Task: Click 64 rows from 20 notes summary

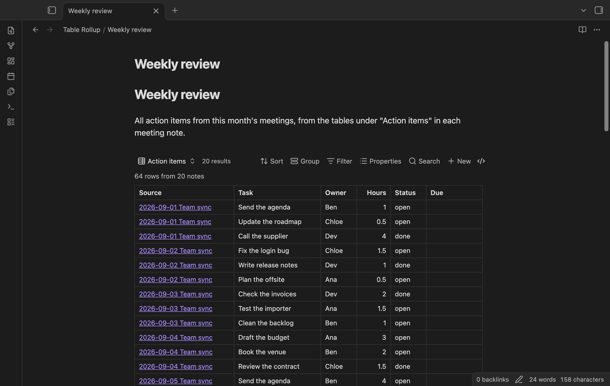Action: click(169, 176)
